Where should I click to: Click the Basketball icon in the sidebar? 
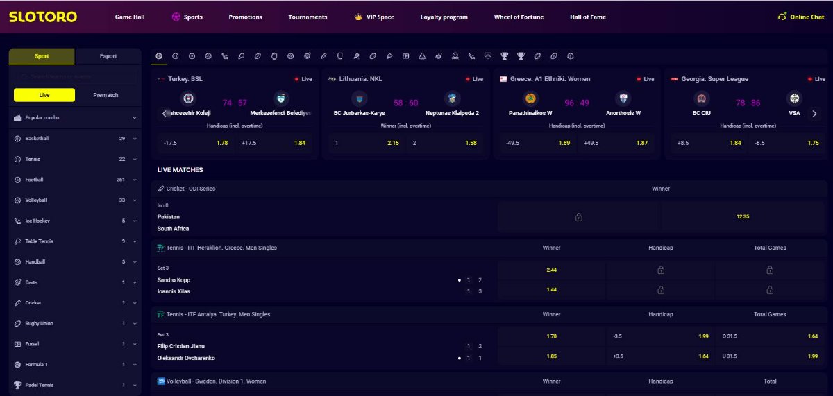click(17, 139)
